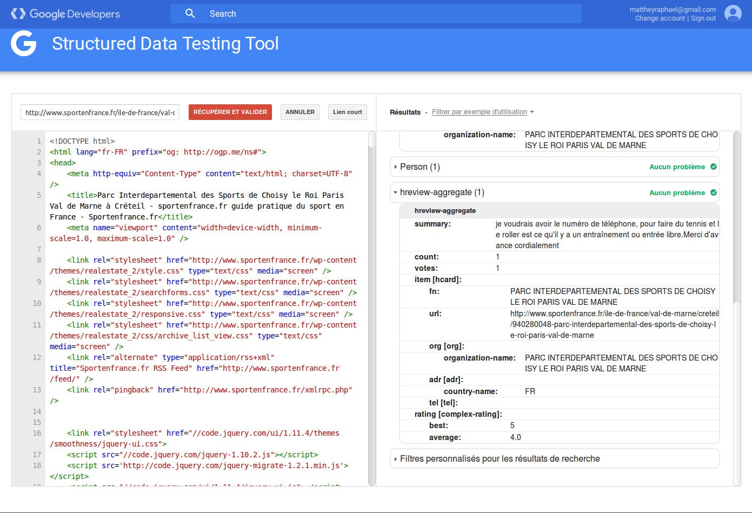Click the <head> tag on line 3
Viewport: 752px width, 513px height.
63,163
